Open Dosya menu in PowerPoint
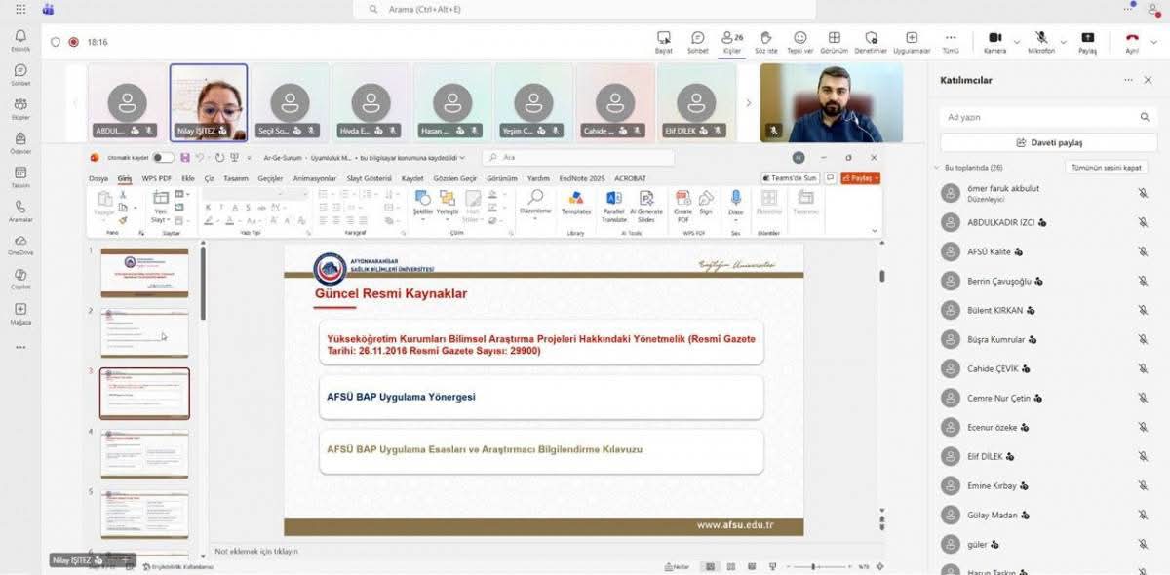This screenshot has width=1170, height=575. [x=98, y=178]
